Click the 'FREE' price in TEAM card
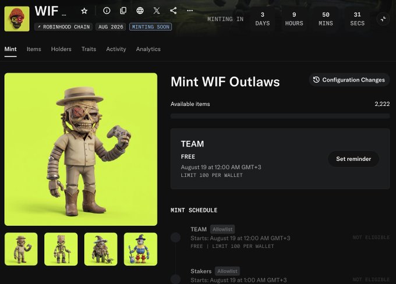The image size is (396, 284). [x=188, y=157]
